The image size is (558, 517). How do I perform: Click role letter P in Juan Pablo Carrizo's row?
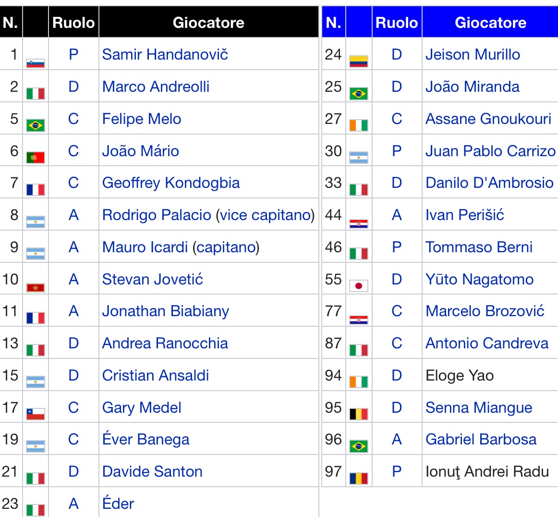(397, 151)
